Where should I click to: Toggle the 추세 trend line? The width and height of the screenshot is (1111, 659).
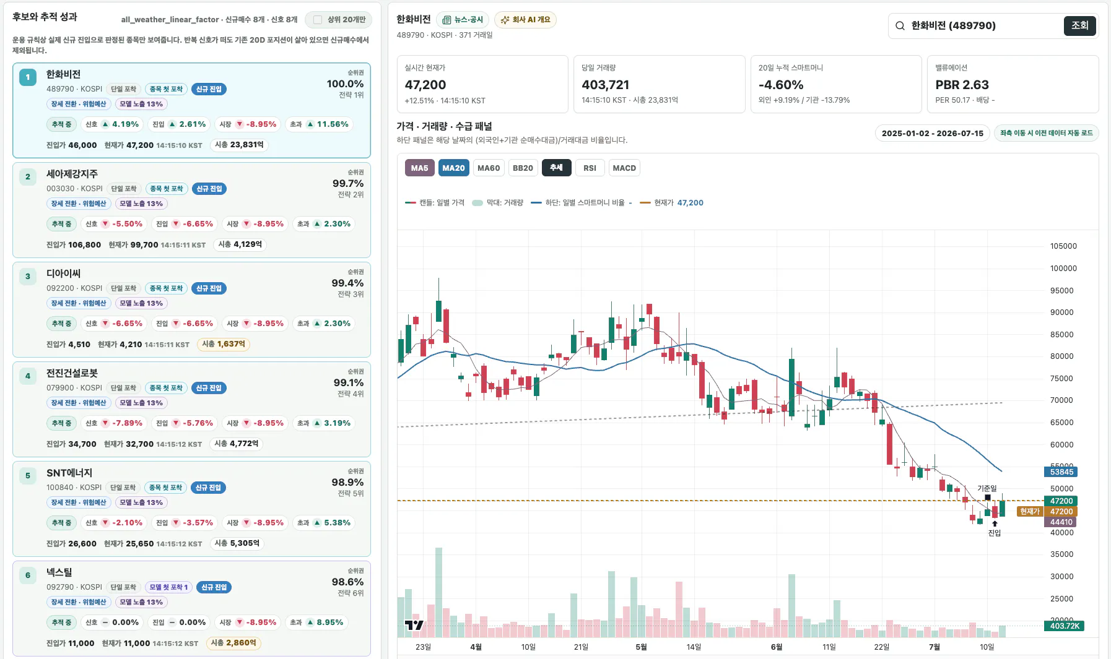[x=556, y=168]
